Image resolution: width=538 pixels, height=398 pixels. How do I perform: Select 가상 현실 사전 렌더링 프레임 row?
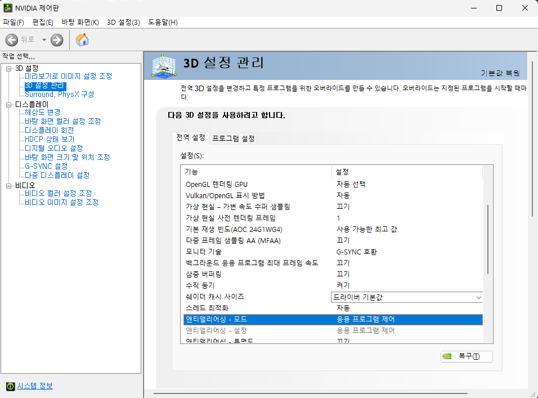click(333, 218)
